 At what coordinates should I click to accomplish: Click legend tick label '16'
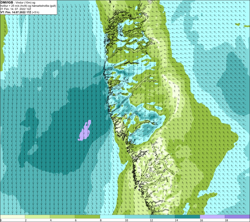tap(201, 220)
